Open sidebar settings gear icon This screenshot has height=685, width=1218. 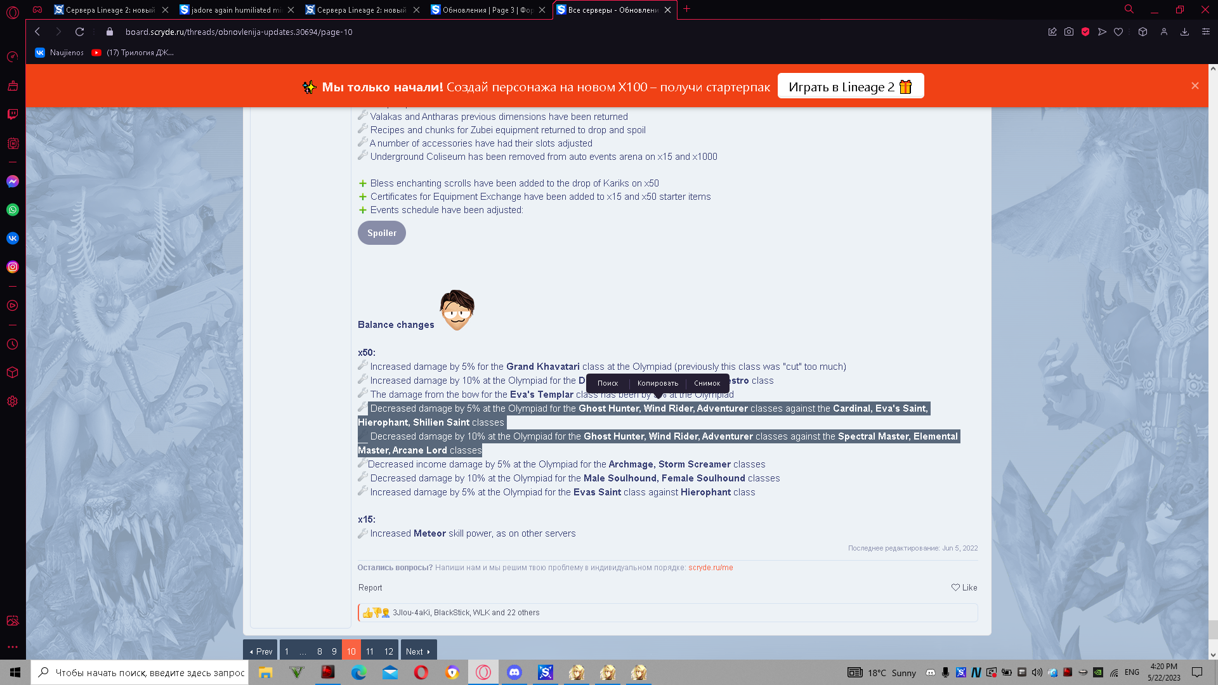[13, 401]
